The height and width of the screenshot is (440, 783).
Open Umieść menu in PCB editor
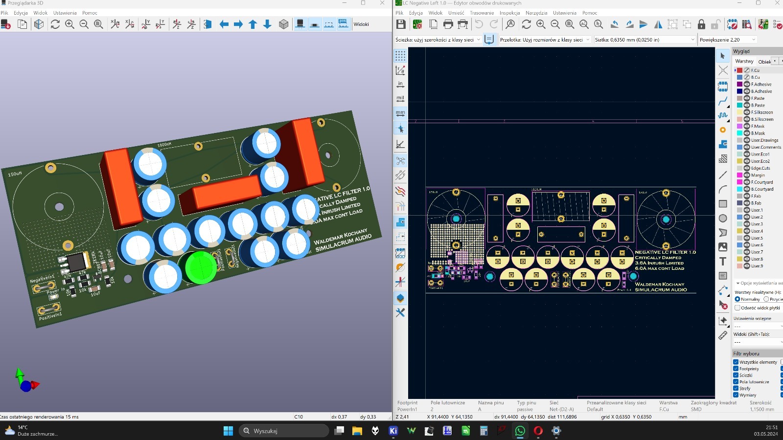click(456, 13)
